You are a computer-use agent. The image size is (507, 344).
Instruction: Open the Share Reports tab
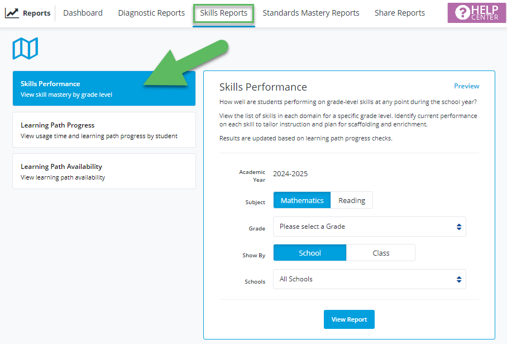point(399,13)
